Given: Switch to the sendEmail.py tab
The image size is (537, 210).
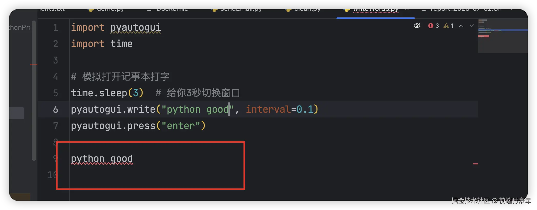Looking at the screenshot, I should [241, 10].
